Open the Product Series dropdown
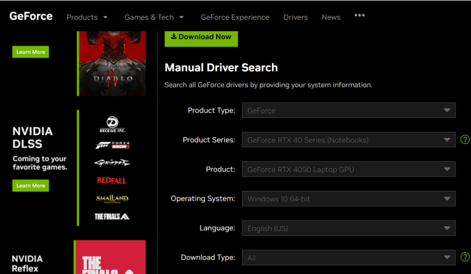 point(349,140)
